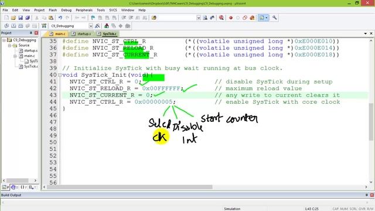Collapse the C9_Debugging project tree node
The image size is (375, 211).
tap(4, 40)
